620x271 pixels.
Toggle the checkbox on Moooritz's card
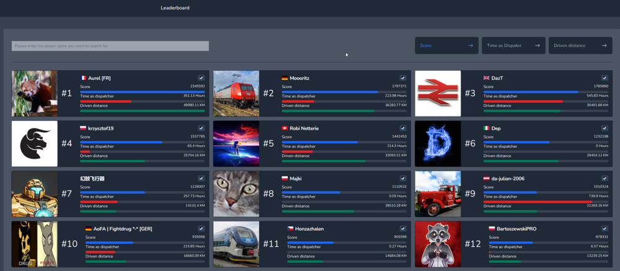[x=403, y=78]
